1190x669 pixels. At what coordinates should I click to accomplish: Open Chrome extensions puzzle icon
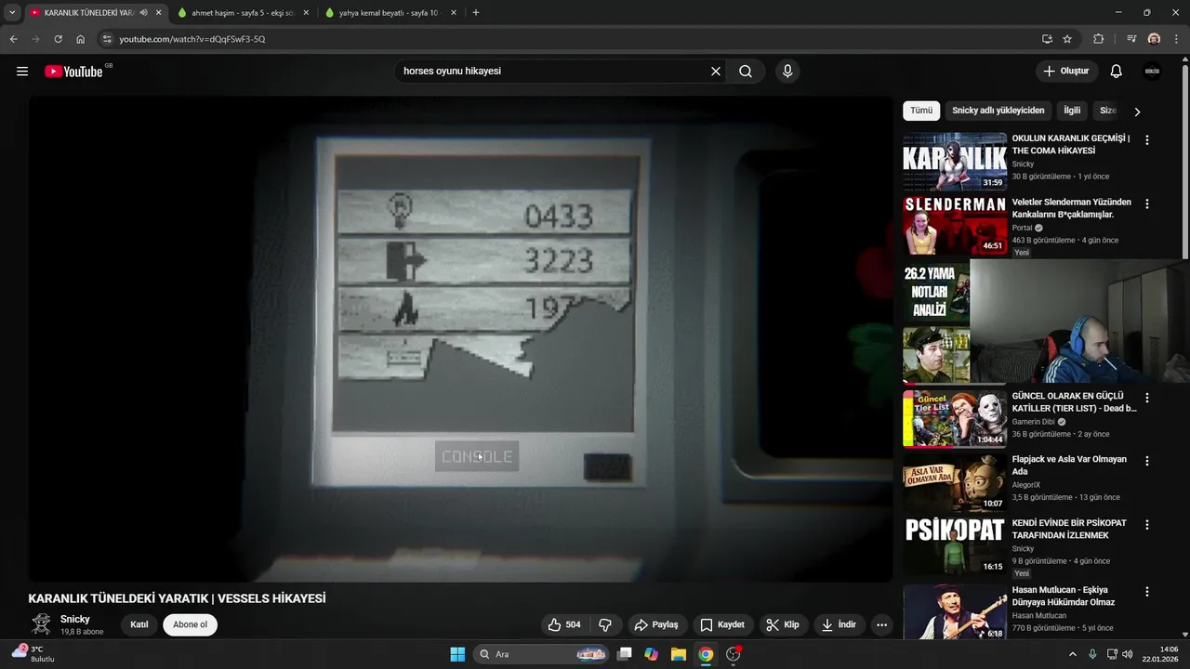[x=1098, y=39]
